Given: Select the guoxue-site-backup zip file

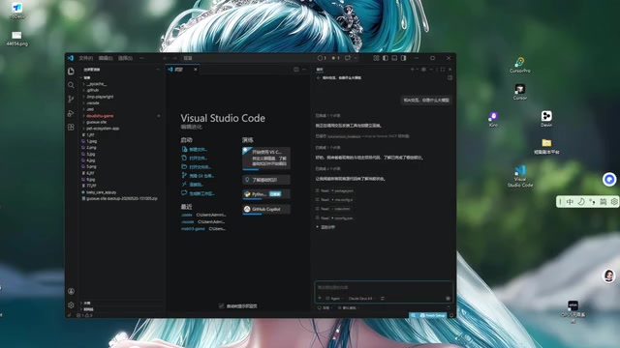Looking at the screenshot, I should (121, 198).
